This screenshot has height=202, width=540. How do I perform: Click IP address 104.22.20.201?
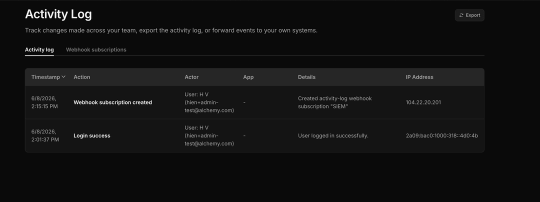click(x=423, y=102)
